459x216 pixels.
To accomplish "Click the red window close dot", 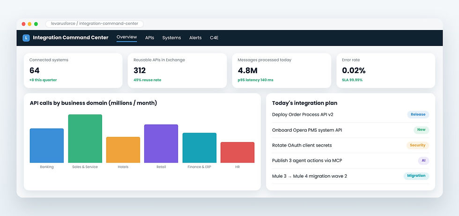I will pyautogui.click(x=24, y=24).
